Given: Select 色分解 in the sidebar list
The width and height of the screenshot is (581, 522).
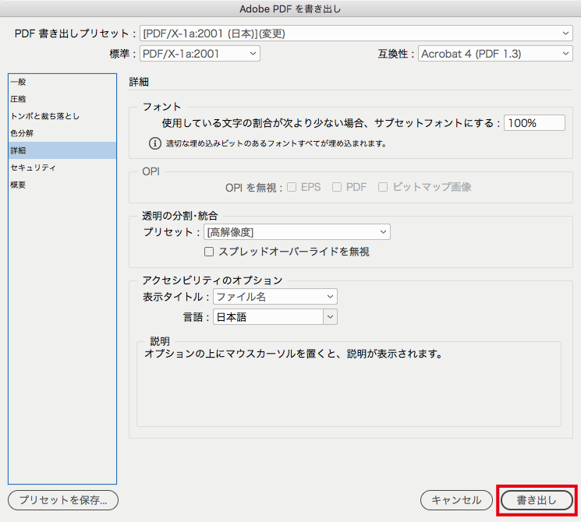Looking at the screenshot, I should tap(62, 133).
